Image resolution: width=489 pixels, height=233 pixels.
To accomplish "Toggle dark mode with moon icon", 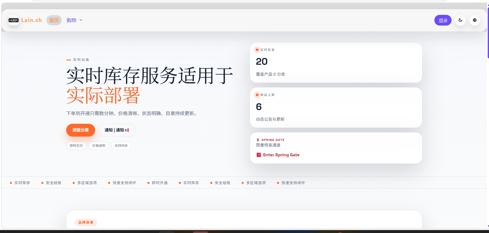I will (x=460, y=20).
